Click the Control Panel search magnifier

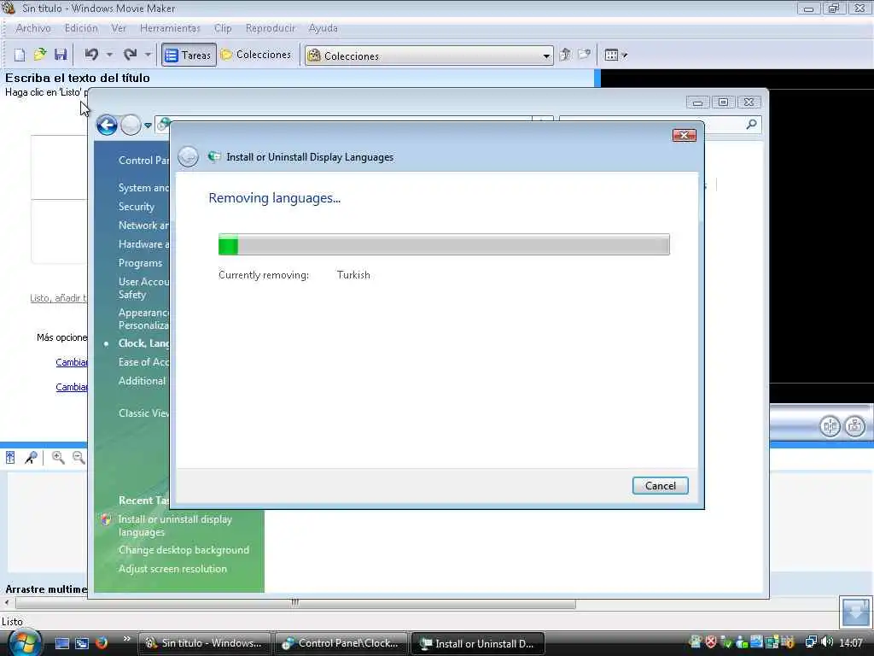751,125
